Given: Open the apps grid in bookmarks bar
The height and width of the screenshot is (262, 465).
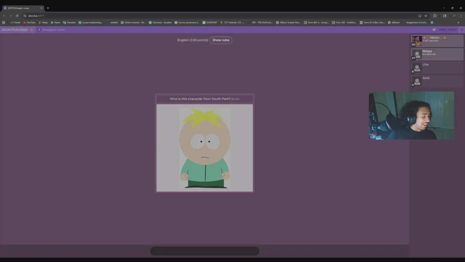Looking at the screenshot, I should 4,23.
